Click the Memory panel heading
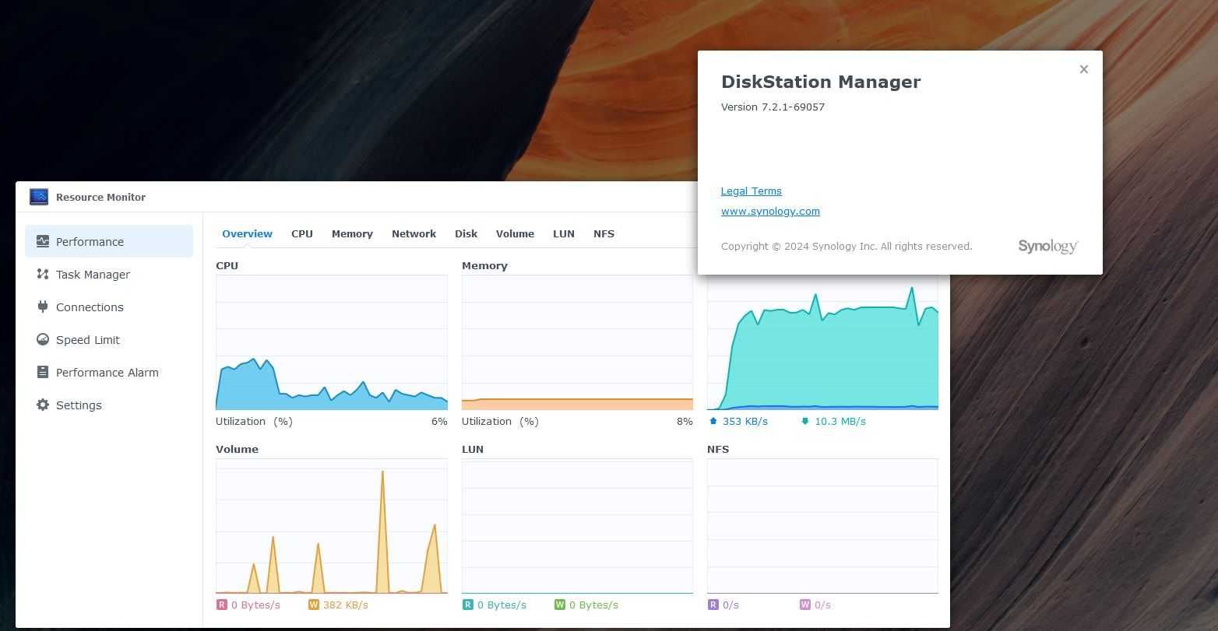Image resolution: width=1218 pixels, height=631 pixels. coord(484,265)
